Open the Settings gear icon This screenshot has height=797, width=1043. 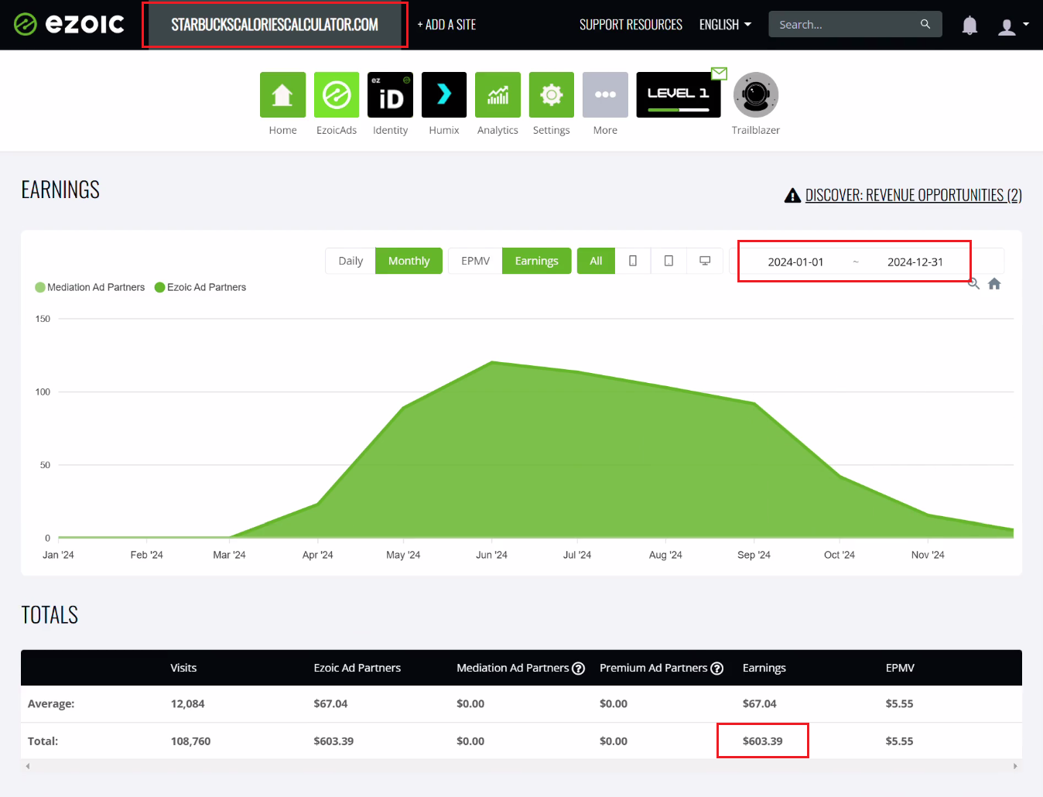[552, 94]
